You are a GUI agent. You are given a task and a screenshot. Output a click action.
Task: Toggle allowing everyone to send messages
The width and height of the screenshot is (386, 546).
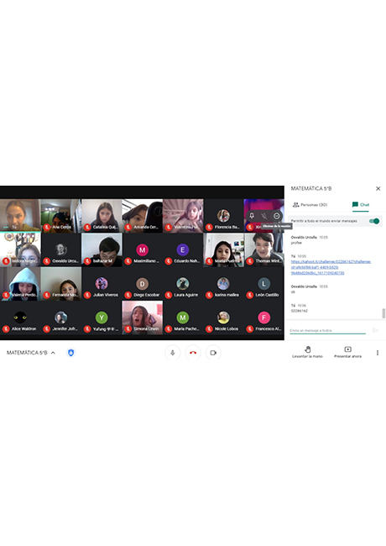coord(374,221)
